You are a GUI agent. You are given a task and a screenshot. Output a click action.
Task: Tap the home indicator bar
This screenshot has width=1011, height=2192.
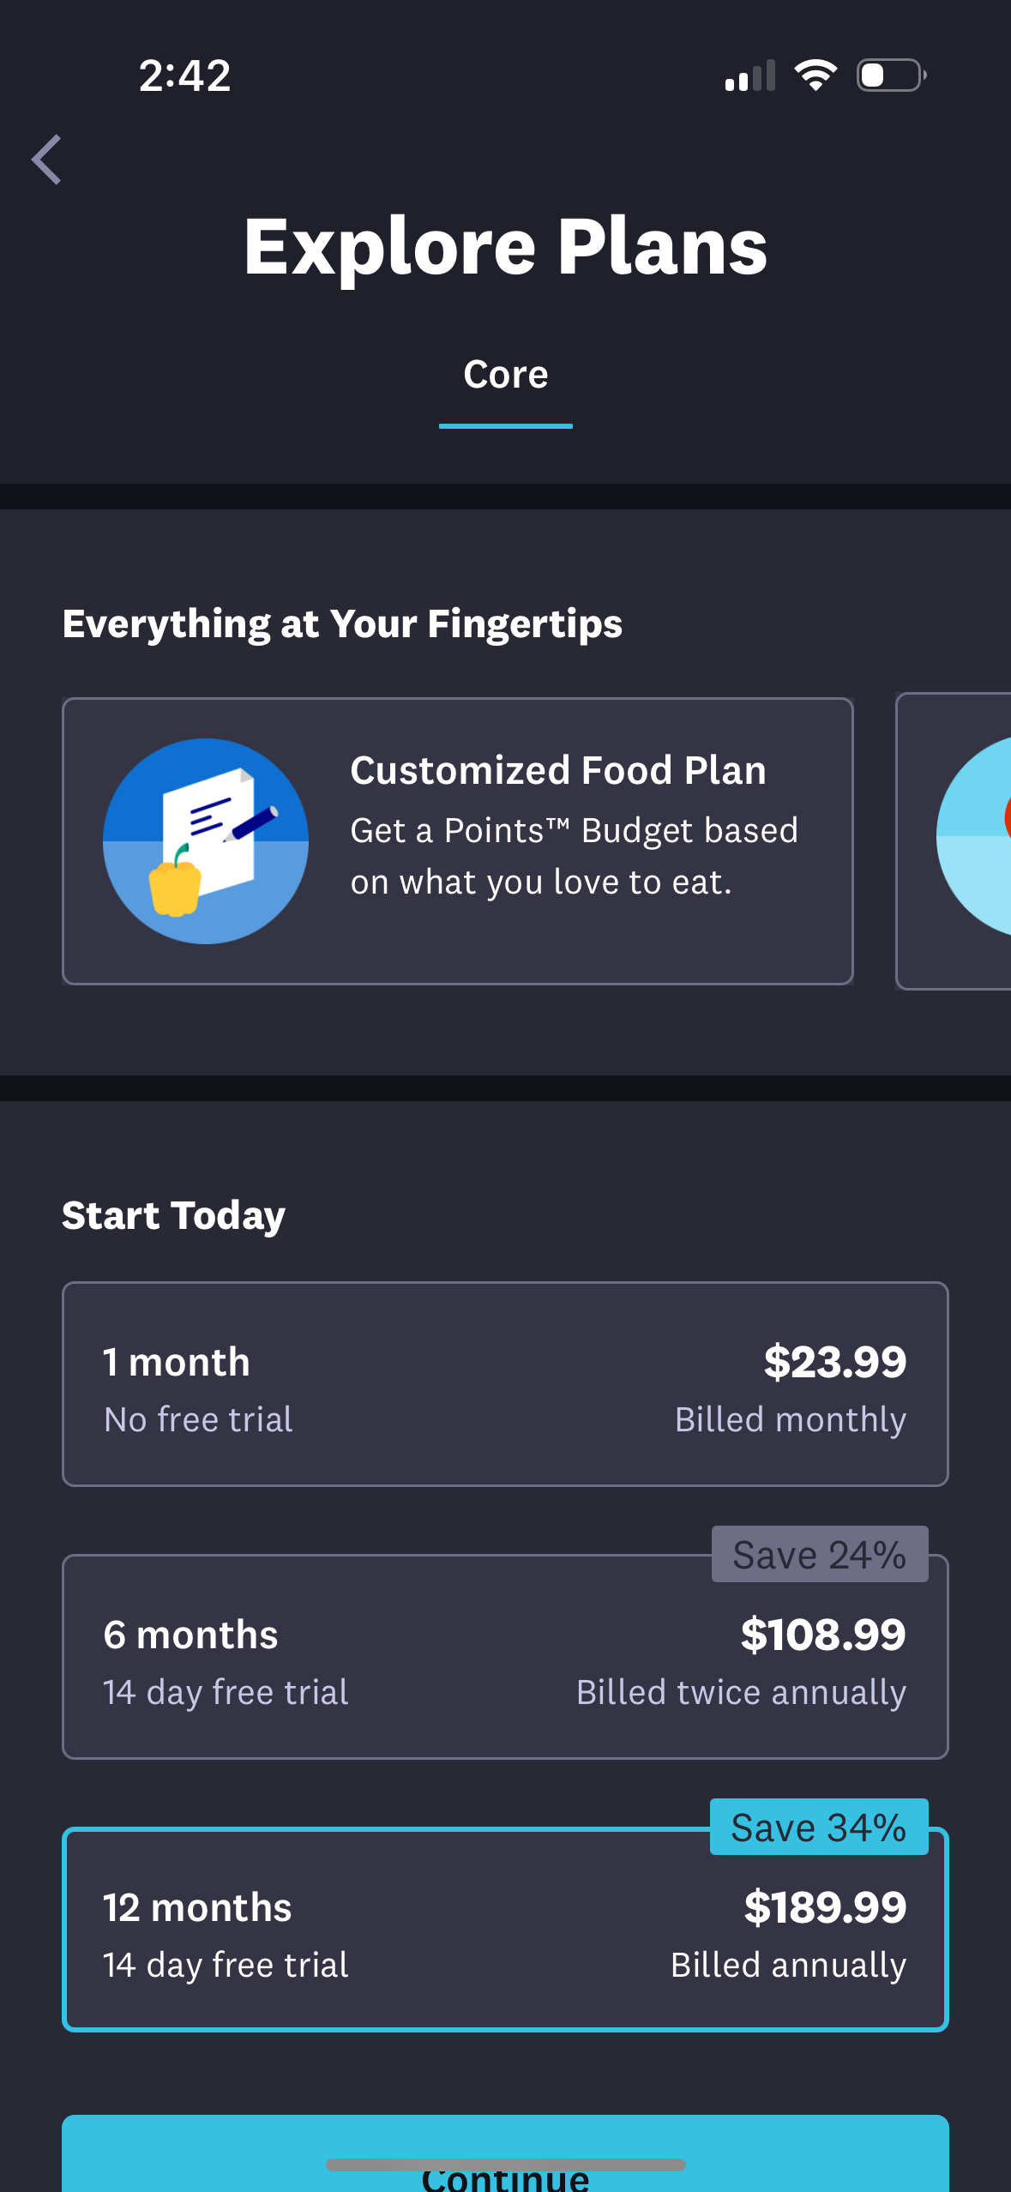[506, 2164]
